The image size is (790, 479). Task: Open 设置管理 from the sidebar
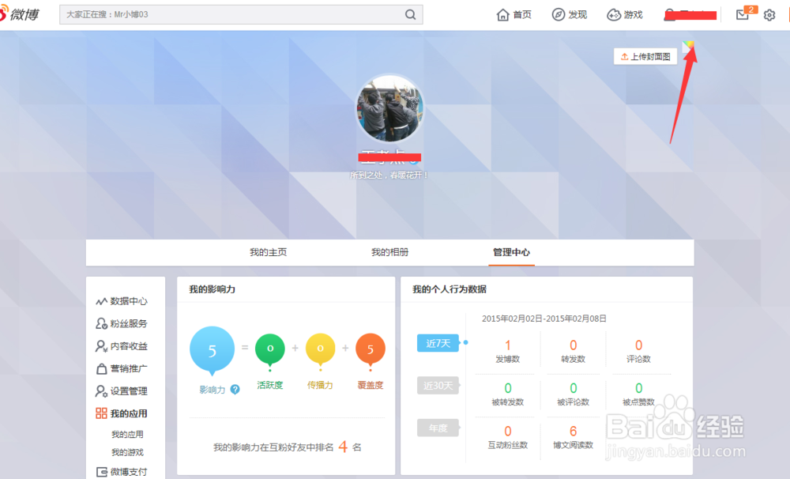tap(126, 390)
